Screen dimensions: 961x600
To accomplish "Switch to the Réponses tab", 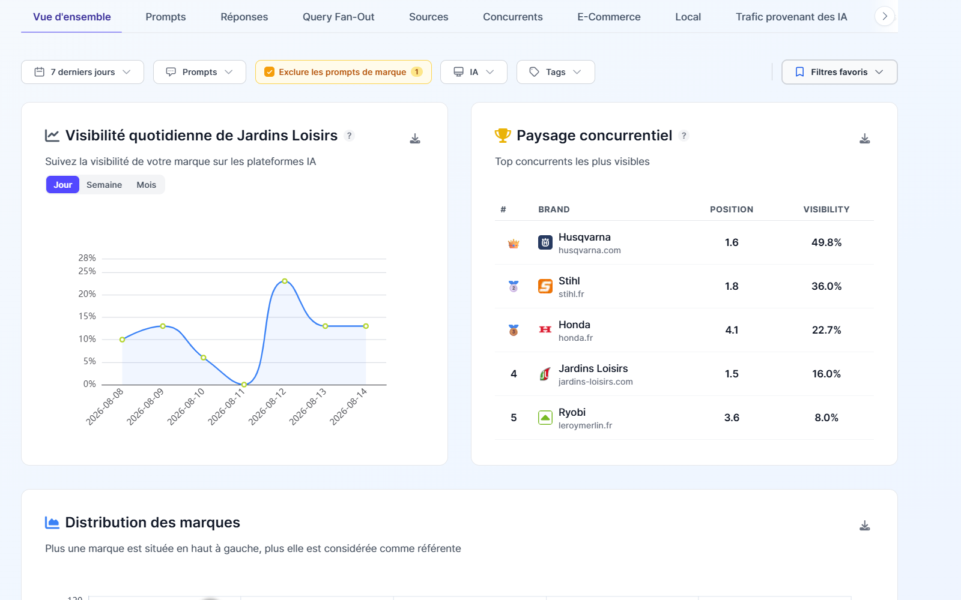I will pyautogui.click(x=244, y=17).
